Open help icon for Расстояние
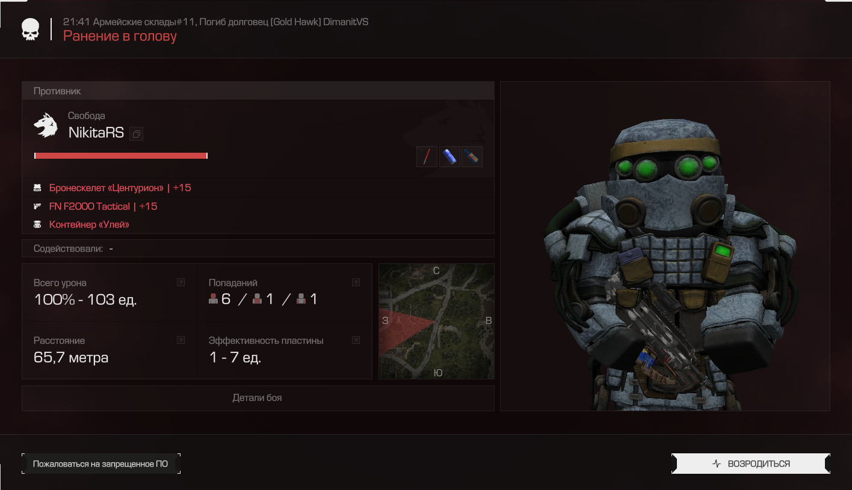 tap(181, 340)
